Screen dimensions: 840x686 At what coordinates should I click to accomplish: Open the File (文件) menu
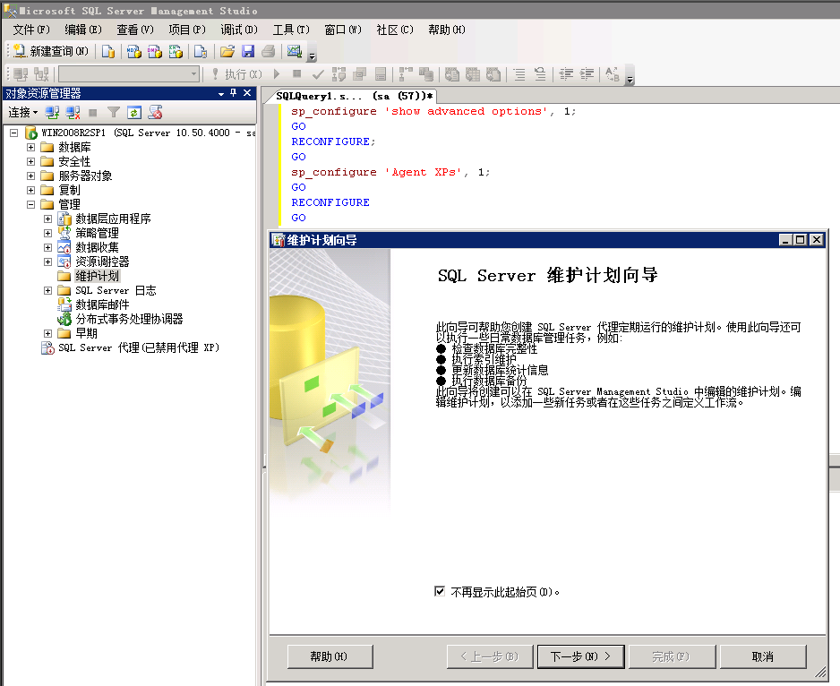tap(31, 30)
